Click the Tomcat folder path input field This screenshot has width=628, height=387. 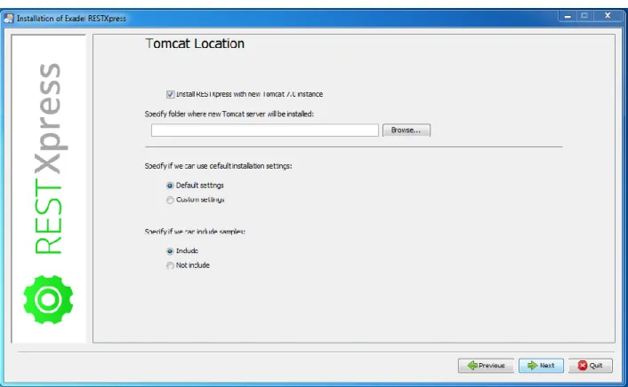click(x=265, y=130)
